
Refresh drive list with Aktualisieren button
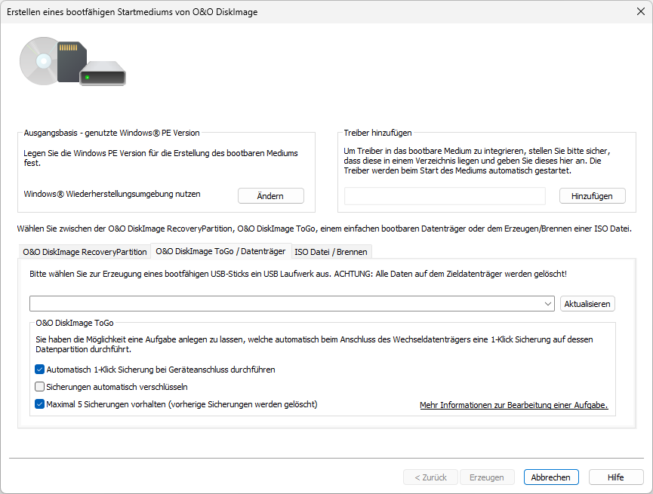pos(587,303)
